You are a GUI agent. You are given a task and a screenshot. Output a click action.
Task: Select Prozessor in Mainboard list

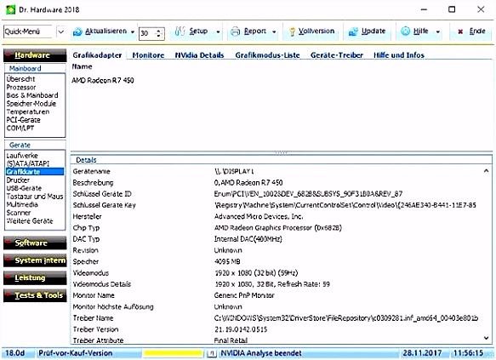21,88
